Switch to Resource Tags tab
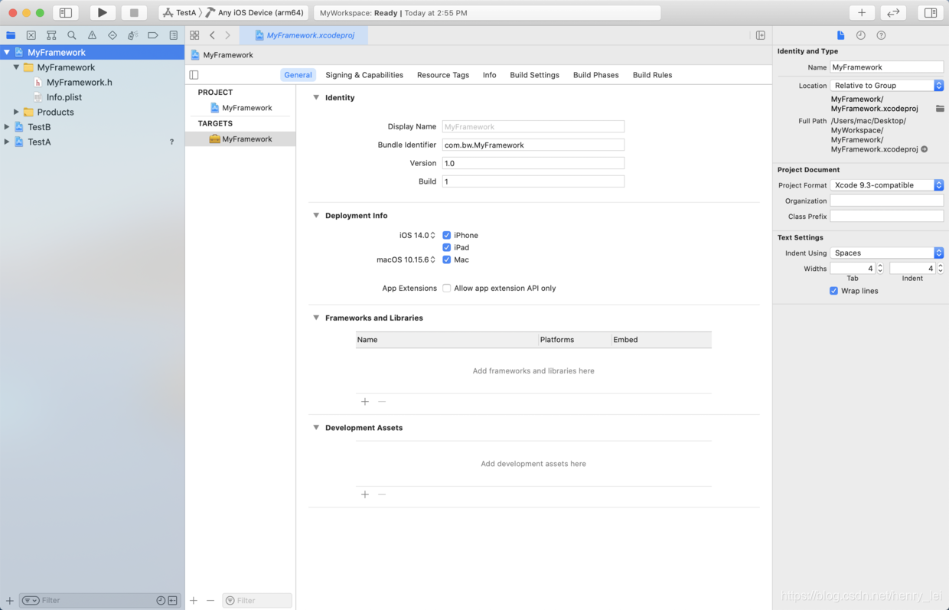Screen dimensions: 949x610 click(443, 75)
